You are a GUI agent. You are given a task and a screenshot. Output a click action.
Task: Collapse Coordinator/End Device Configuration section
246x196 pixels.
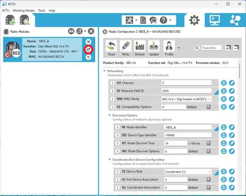click(x=110, y=160)
